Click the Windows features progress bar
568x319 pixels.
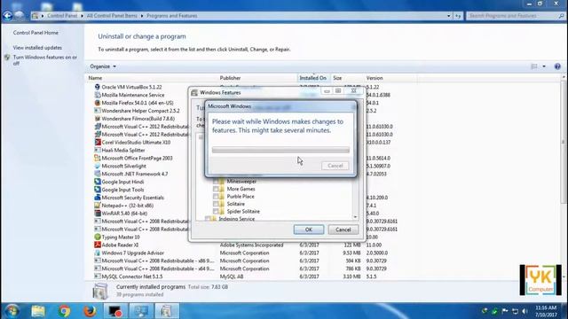[x=280, y=150]
